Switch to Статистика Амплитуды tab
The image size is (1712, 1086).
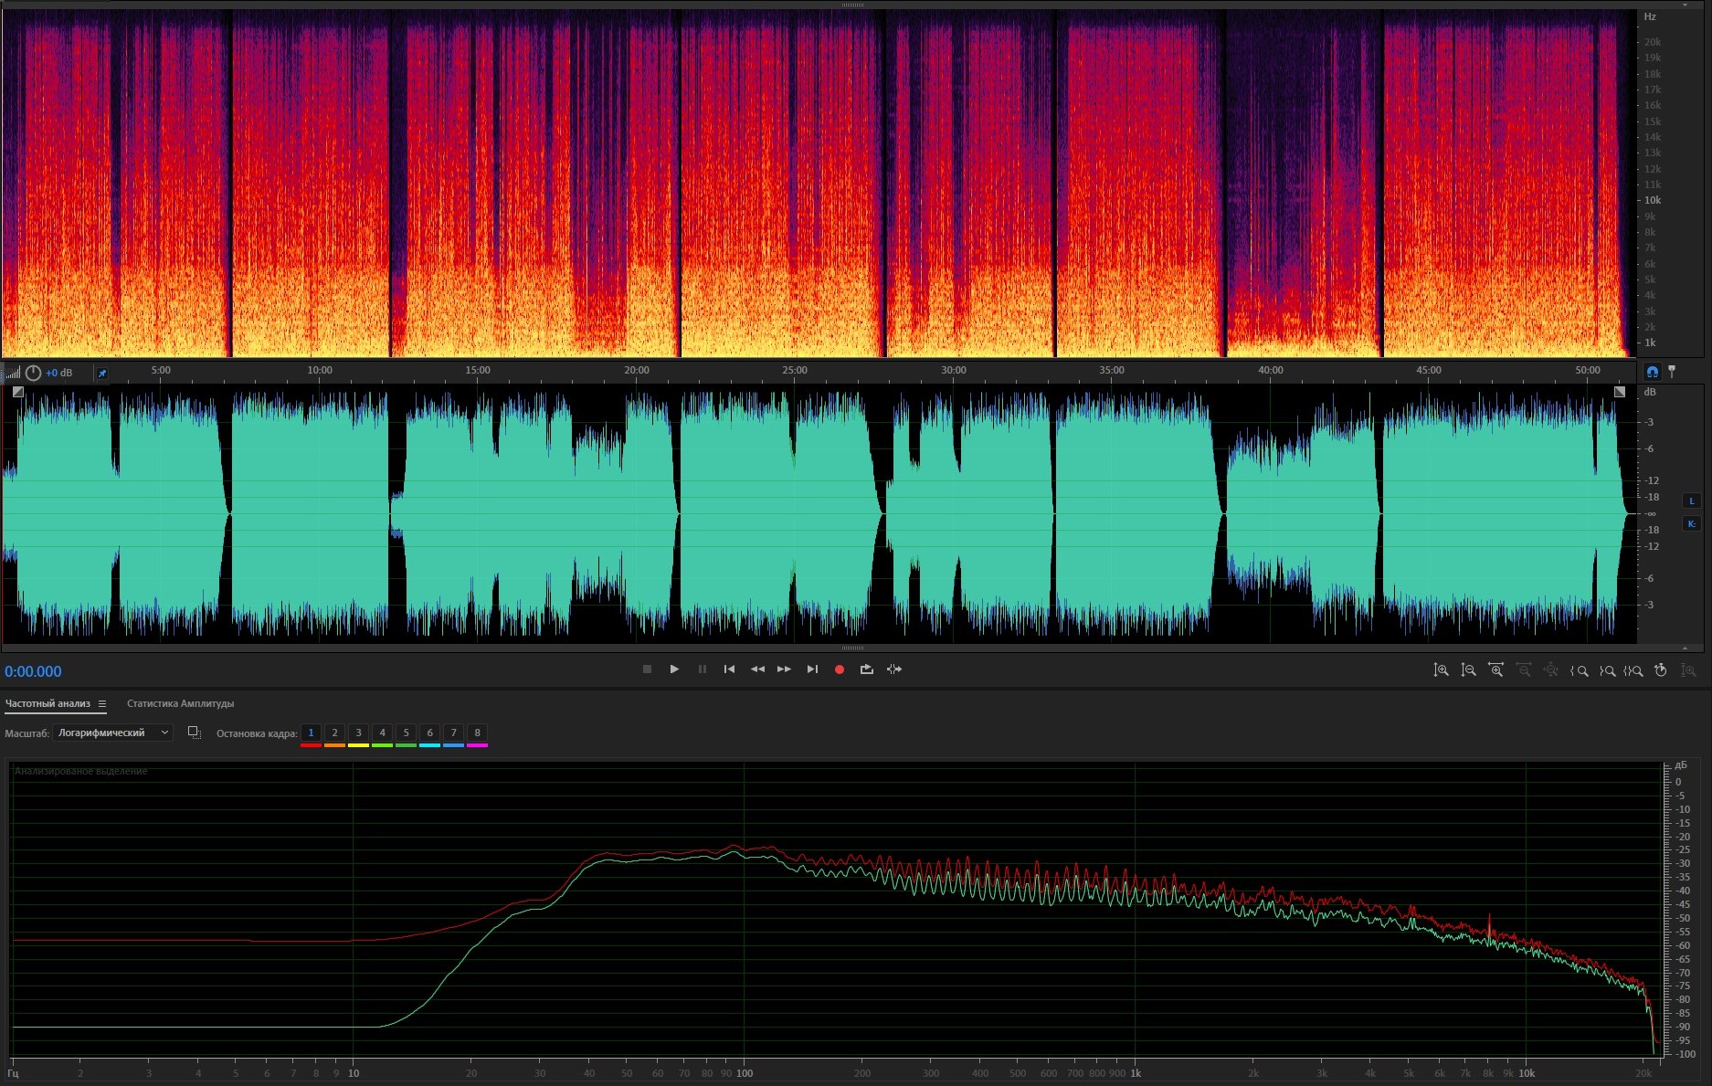180,703
